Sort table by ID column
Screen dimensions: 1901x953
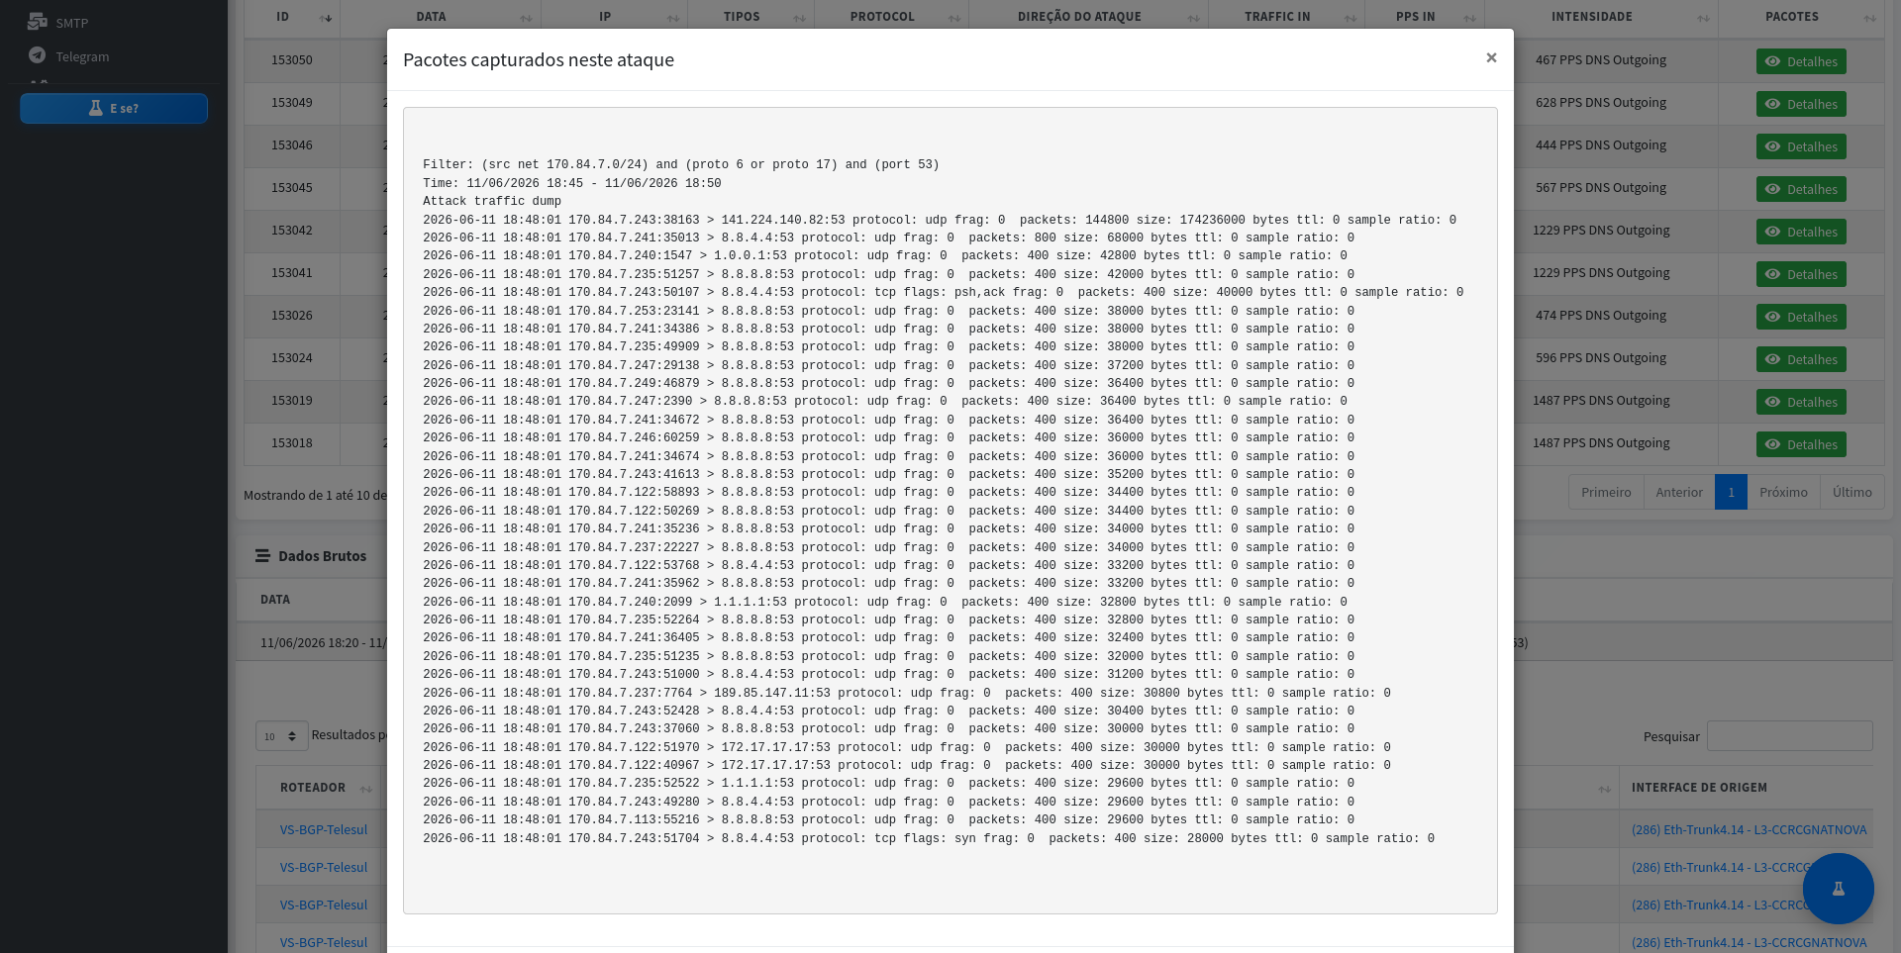pyautogui.click(x=292, y=17)
